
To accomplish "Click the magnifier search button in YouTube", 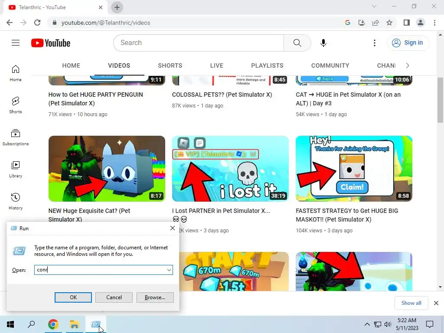I will pyautogui.click(x=297, y=43).
